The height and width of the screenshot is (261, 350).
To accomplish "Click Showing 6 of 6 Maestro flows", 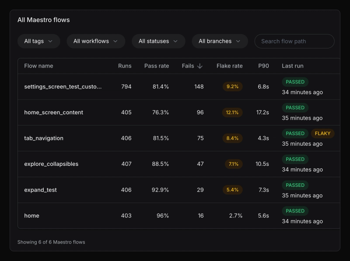I will point(51,242).
